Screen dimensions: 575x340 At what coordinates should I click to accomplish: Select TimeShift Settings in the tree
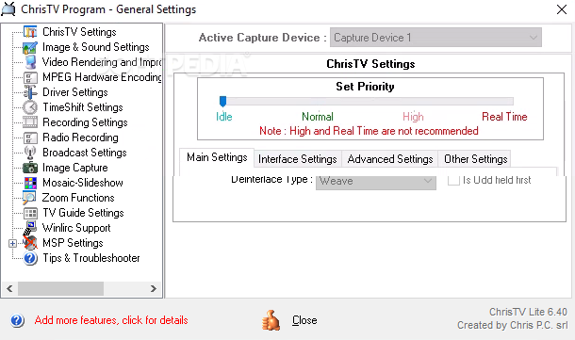click(x=83, y=107)
